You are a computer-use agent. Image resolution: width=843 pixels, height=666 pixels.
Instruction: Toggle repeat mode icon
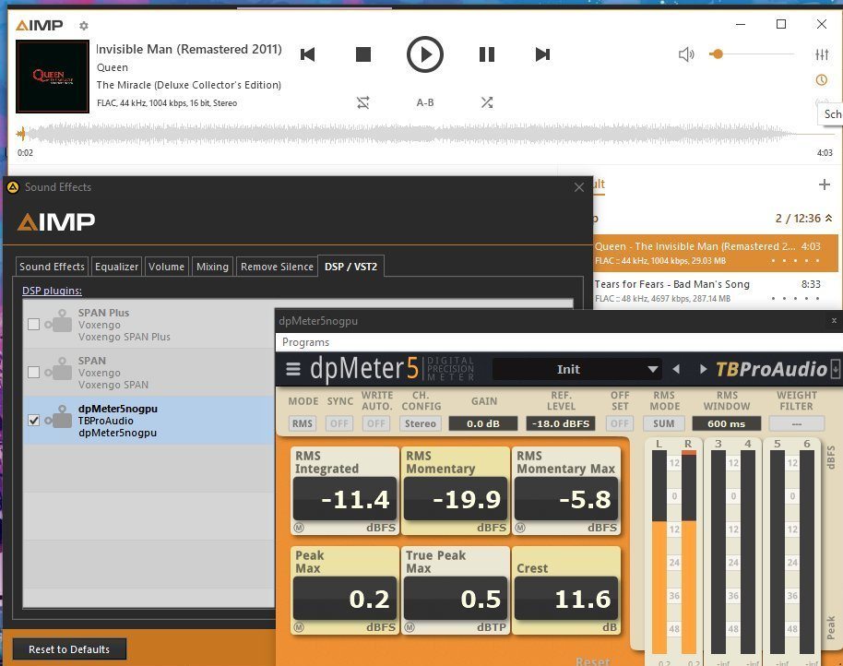tap(363, 102)
